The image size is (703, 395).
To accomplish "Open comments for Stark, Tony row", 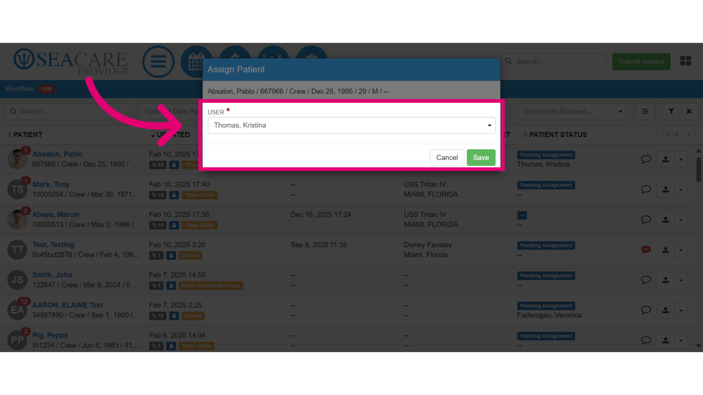I will tap(646, 189).
